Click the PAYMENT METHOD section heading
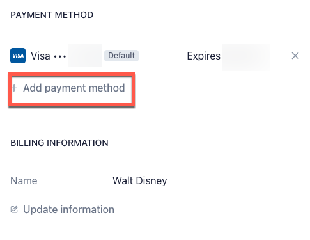The image size is (310, 240). click(52, 15)
